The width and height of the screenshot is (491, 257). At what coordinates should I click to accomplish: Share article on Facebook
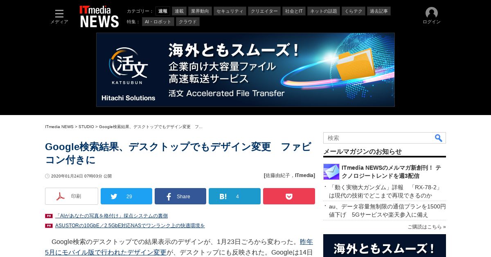coord(180,196)
